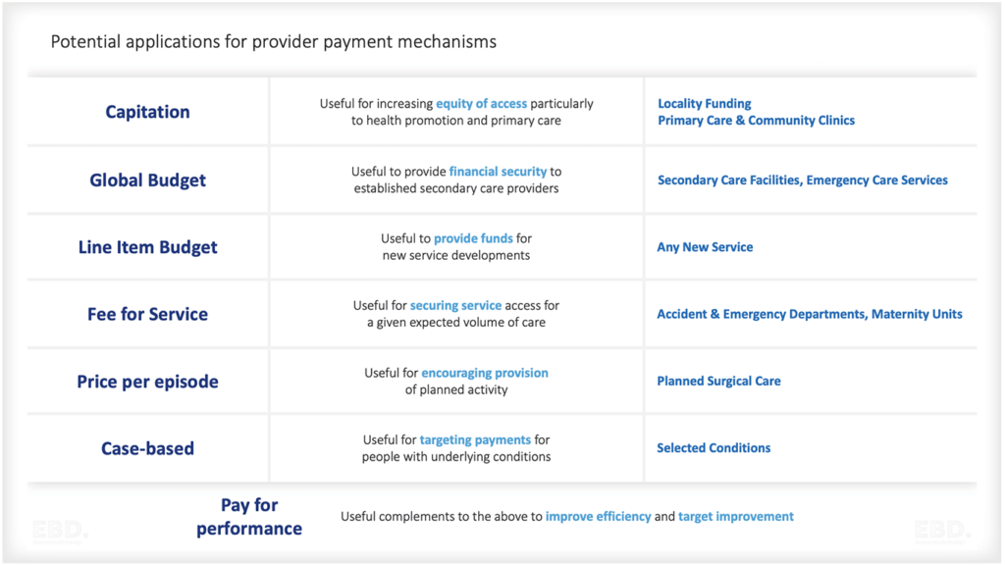This screenshot has height=565, width=1005.
Task: Click the 'securing service' highlighted phrase
Action: 455,305
